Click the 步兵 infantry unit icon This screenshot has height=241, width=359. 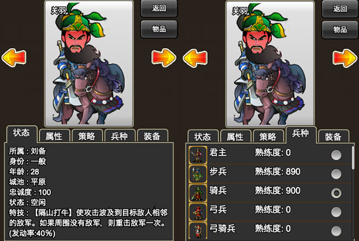click(x=198, y=174)
